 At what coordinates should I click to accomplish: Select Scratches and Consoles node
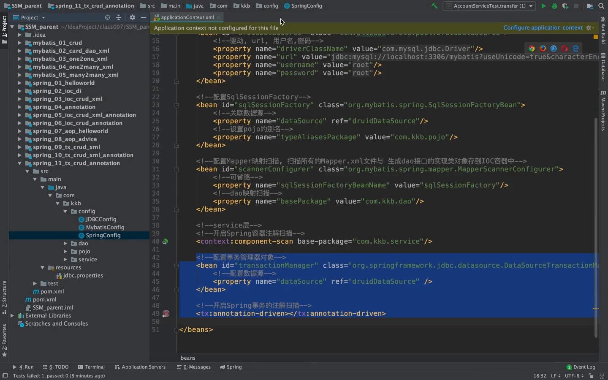[x=56, y=323]
